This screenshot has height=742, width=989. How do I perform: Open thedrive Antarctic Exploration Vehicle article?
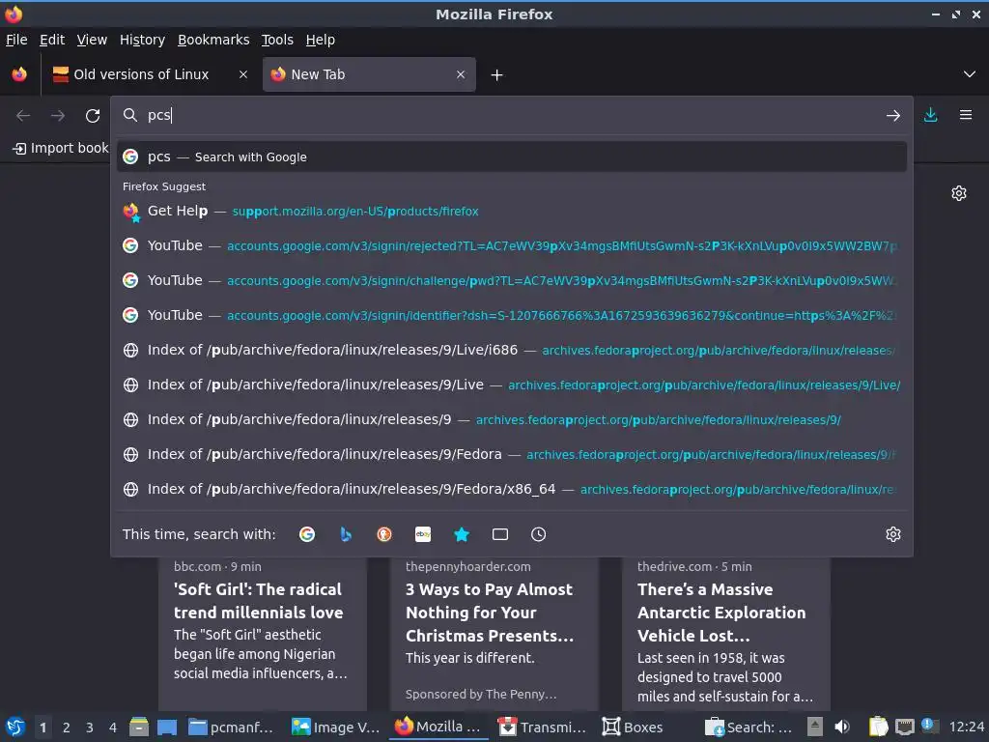pos(726,633)
